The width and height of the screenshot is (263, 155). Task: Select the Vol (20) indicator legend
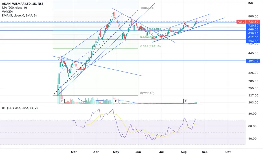[7, 12]
